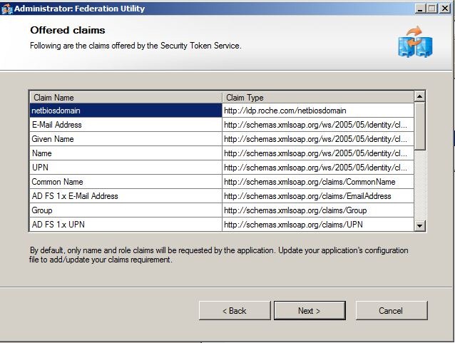Go back with the Back button

234,310
